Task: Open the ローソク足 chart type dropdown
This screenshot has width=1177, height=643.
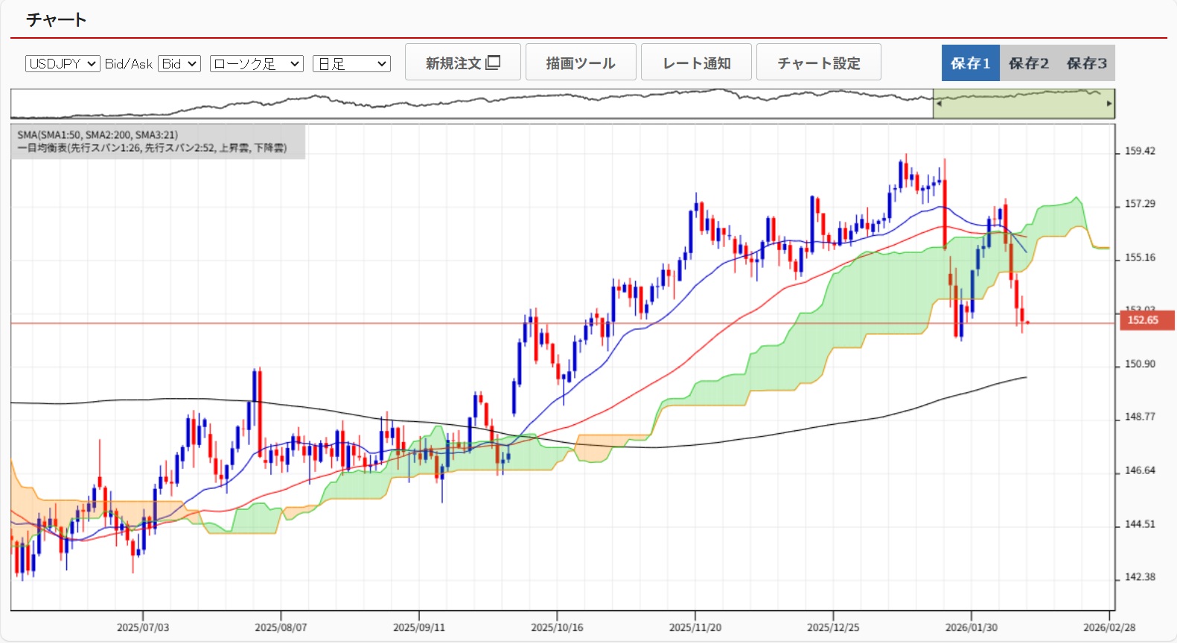Action: (256, 64)
